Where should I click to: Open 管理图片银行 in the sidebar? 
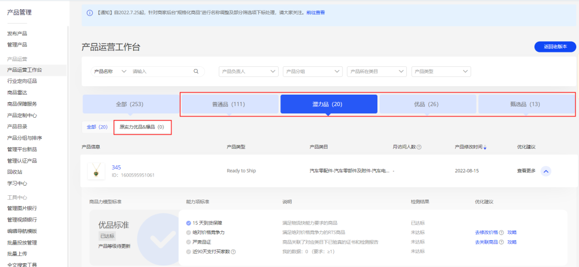[x=22, y=208]
